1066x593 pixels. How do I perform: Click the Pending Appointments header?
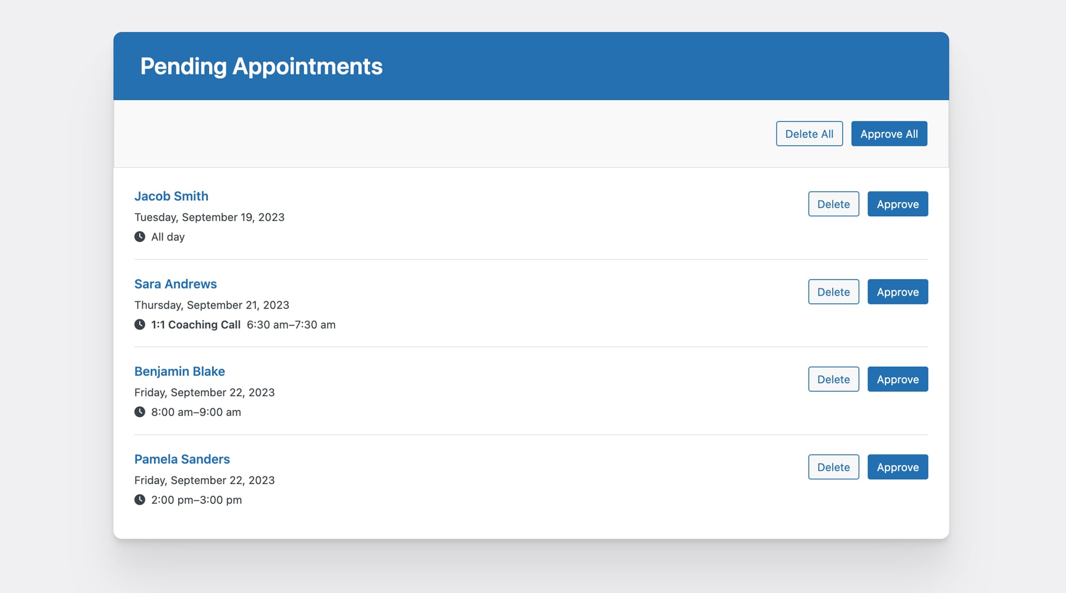(261, 66)
